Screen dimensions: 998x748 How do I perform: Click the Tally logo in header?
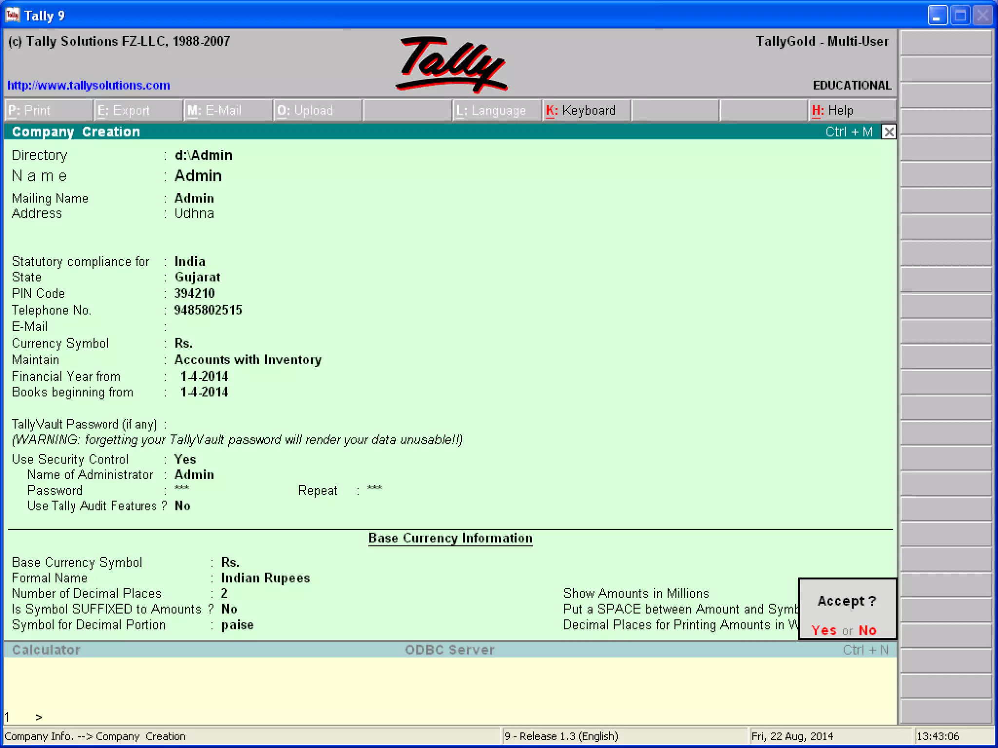click(451, 64)
